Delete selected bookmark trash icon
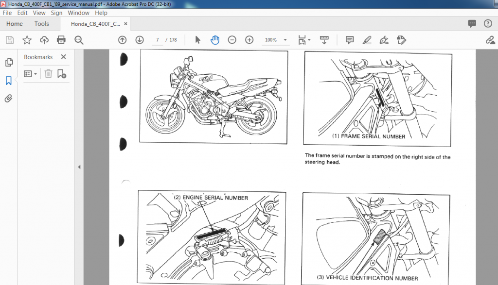This screenshot has height=285, width=498. tap(48, 74)
